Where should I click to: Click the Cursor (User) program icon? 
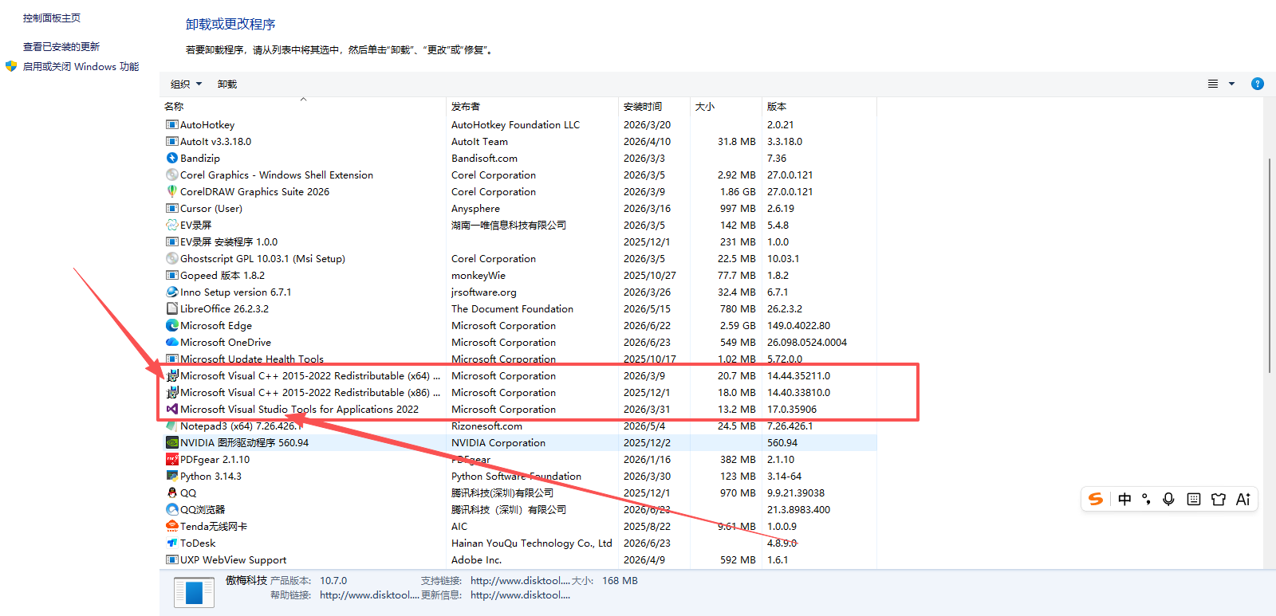pos(171,208)
